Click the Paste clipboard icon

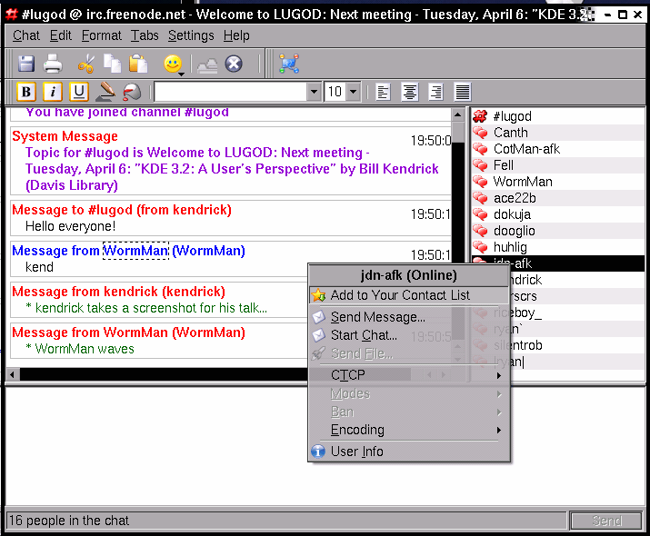pyautogui.click(x=138, y=64)
